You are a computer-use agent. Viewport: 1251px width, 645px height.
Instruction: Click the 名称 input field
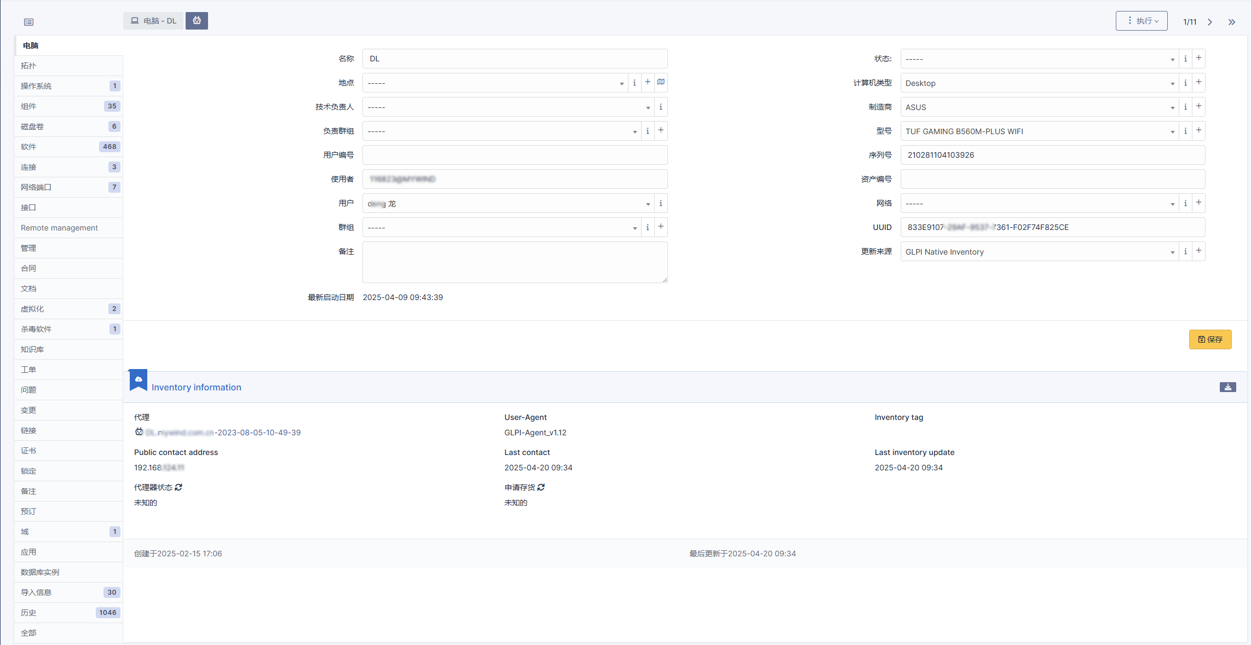(x=515, y=59)
